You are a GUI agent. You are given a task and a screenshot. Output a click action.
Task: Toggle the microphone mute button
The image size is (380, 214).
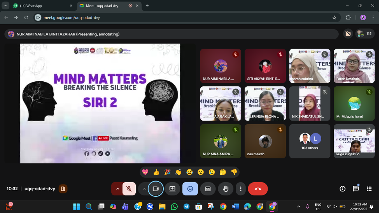pyautogui.click(x=129, y=189)
